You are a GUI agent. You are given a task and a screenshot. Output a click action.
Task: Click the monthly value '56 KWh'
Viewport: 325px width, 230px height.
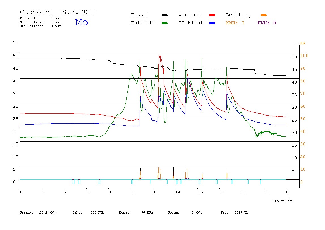[x=147, y=212]
